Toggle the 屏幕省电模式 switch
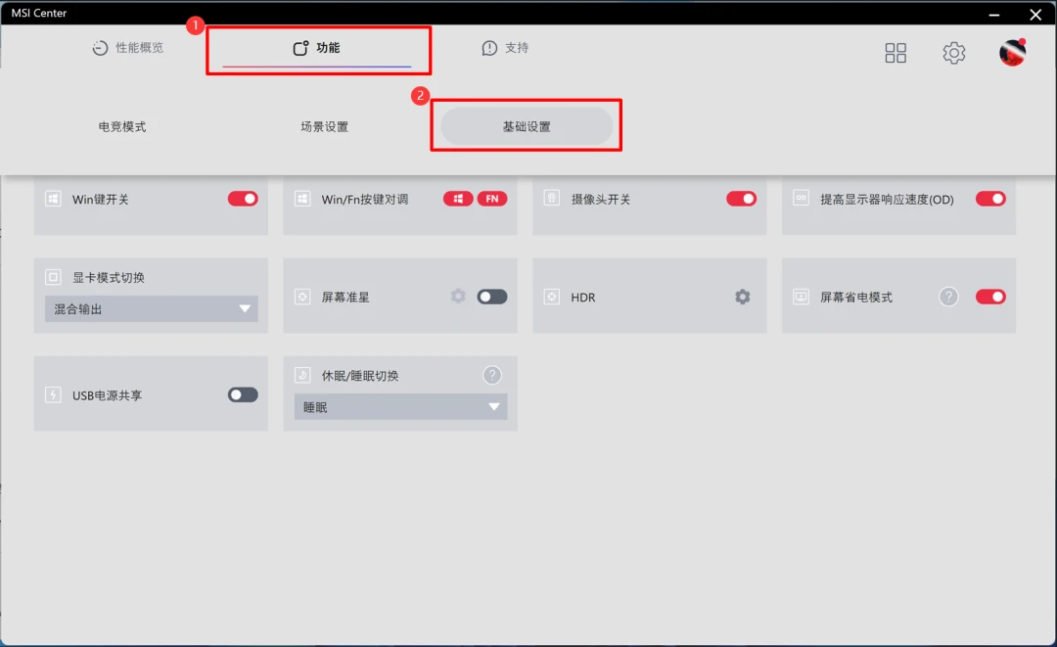The width and height of the screenshot is (1057, 647). [990, 297]
